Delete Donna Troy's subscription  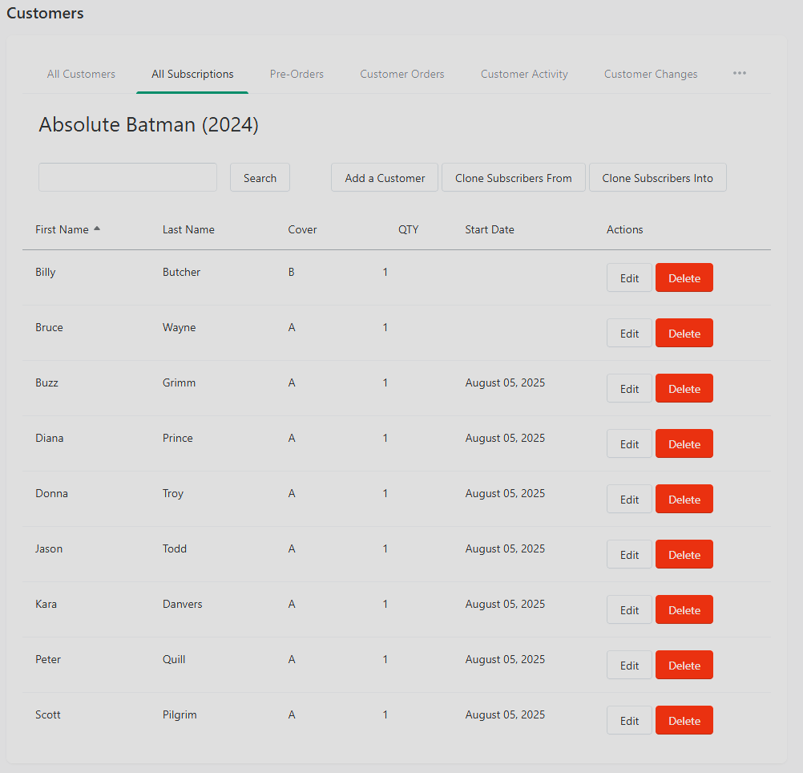click(684, 499)
